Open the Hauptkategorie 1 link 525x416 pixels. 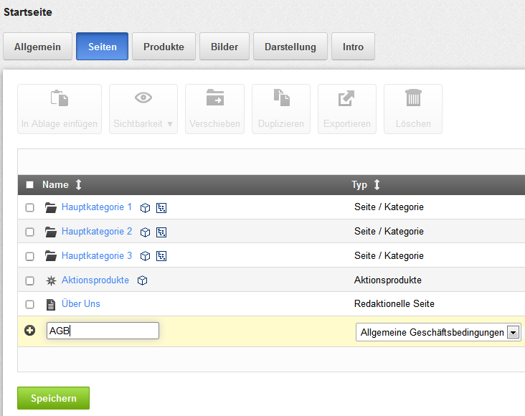96,207
